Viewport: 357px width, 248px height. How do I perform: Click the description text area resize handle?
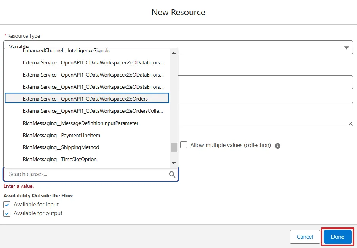[351, 124]
